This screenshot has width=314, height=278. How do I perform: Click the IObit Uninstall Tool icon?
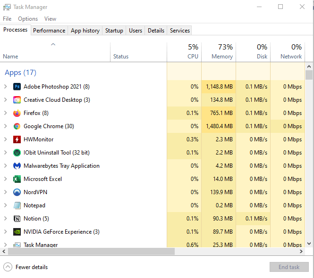[17, 153]
